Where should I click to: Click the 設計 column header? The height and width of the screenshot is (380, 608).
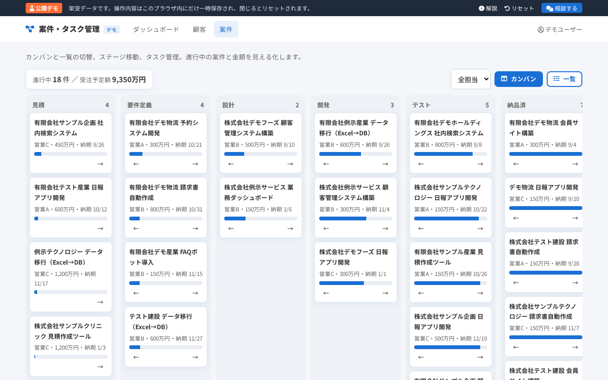click(261, 105)
